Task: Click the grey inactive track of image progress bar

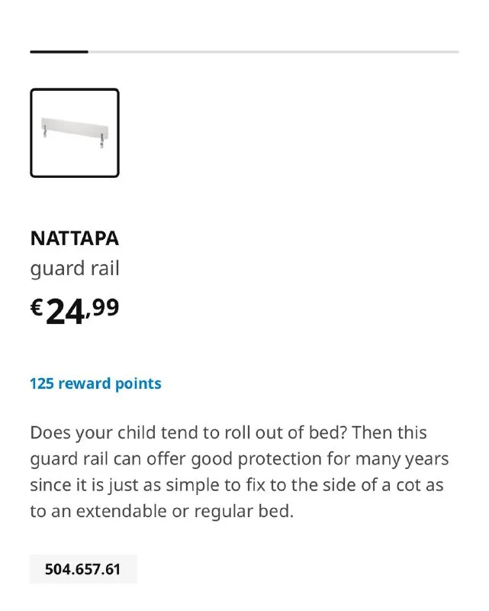Action: tap(273, 52)
